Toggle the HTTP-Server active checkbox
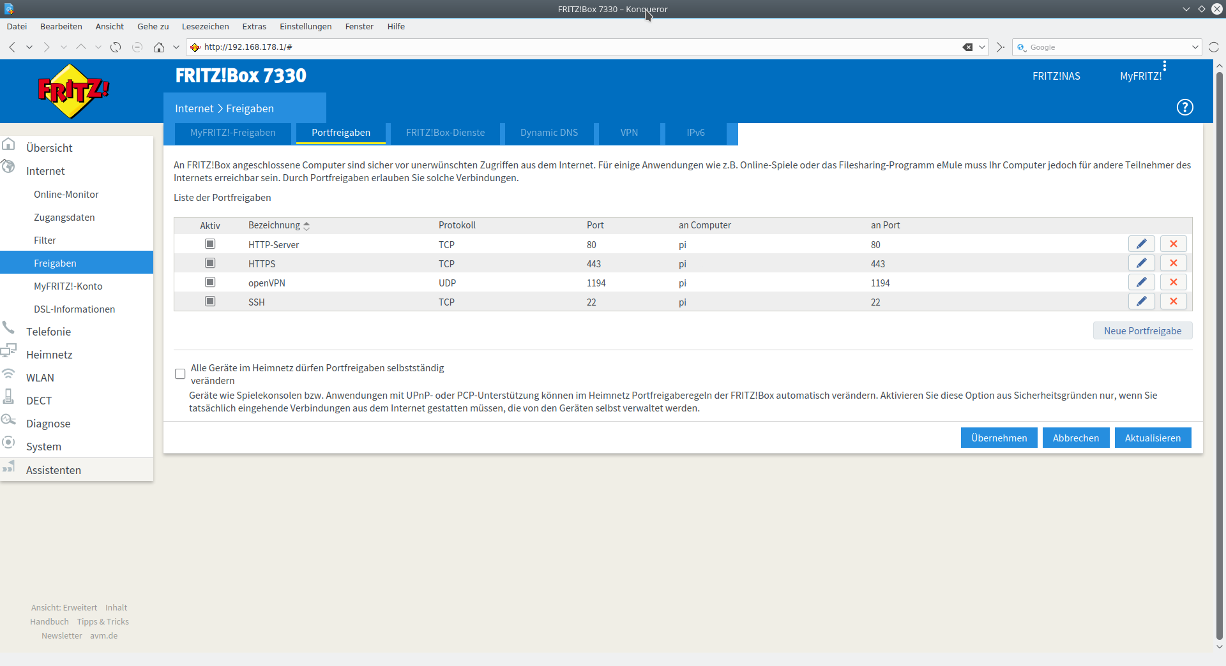Viewport: 1226px width, 666px height. click(210, 244)
